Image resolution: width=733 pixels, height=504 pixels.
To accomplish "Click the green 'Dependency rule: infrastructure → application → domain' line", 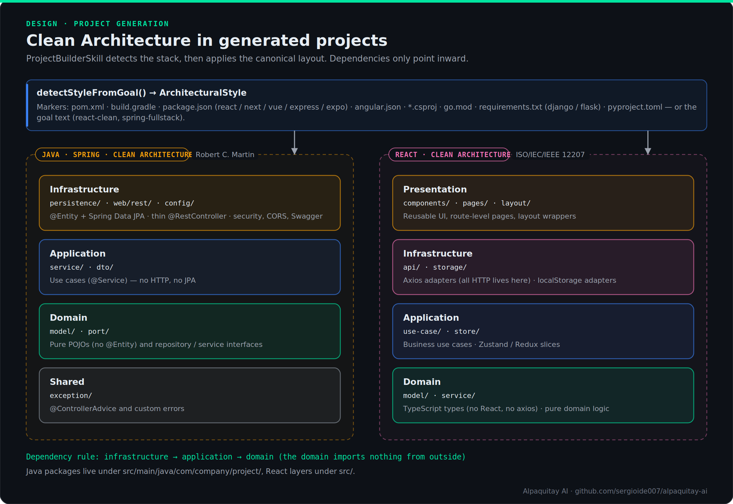I will tap(246, 457).
